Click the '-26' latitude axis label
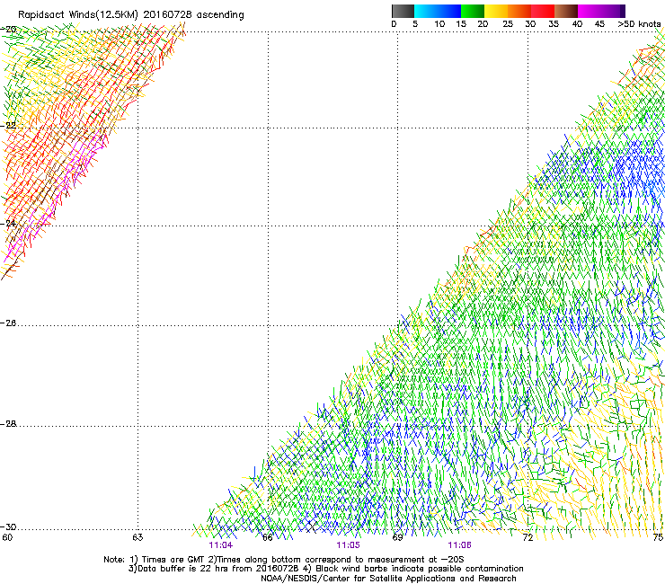This screenshot has height=584, width=665. (8, 323)
